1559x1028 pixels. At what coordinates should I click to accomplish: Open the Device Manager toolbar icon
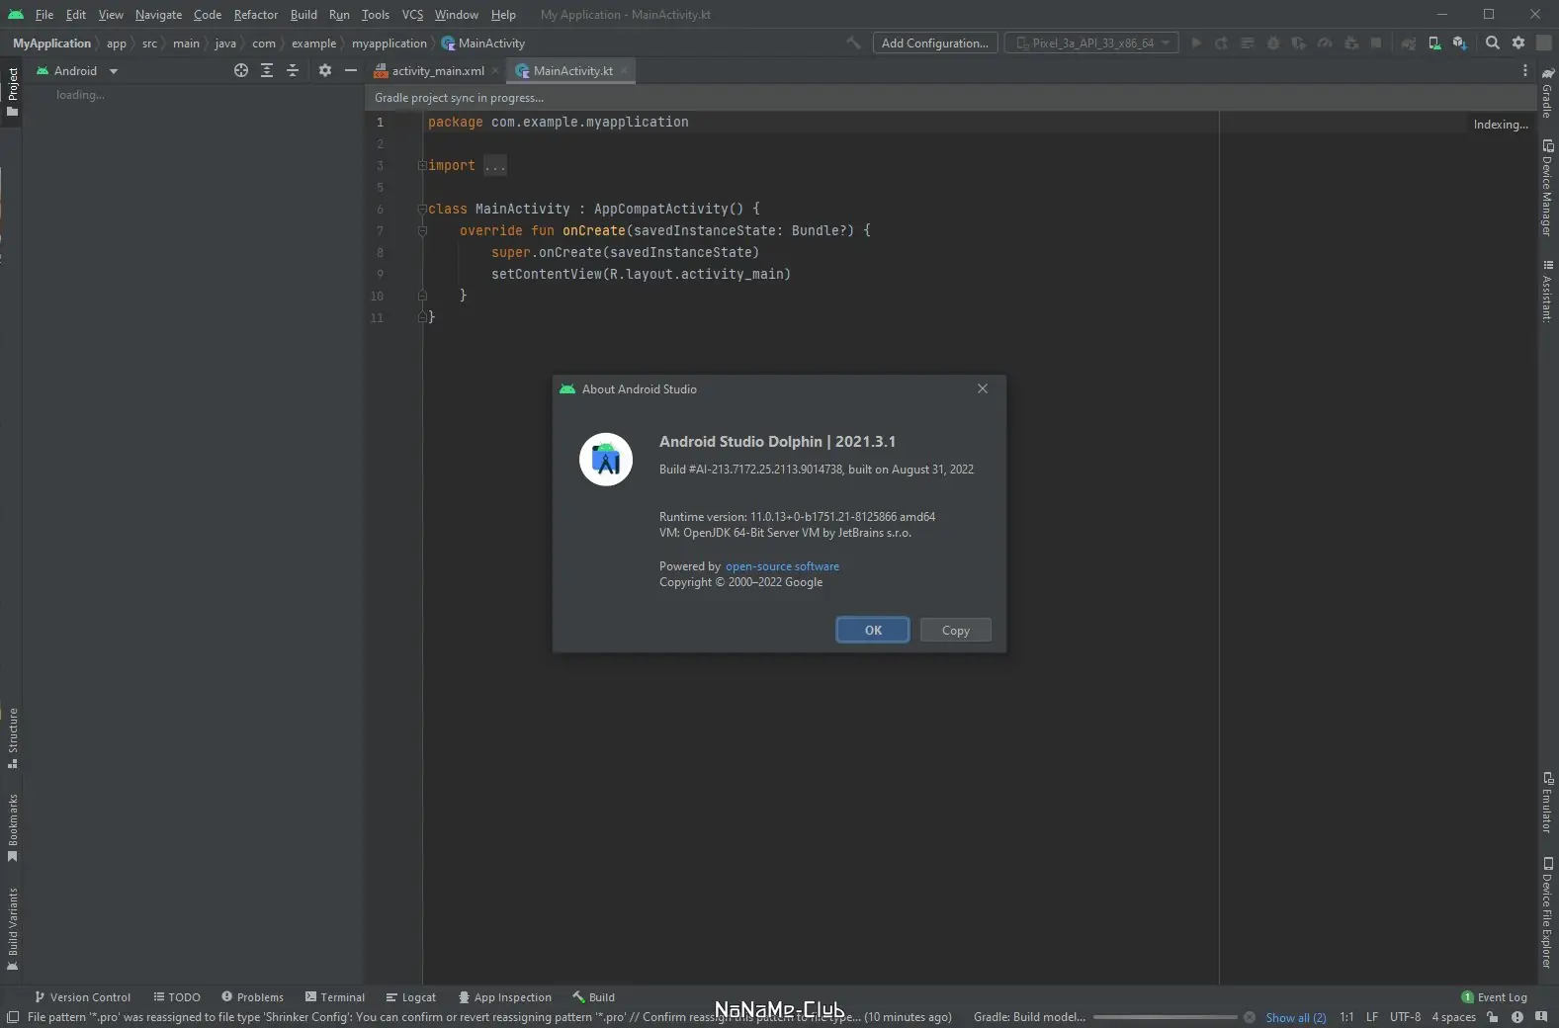tap(1434, 43)
